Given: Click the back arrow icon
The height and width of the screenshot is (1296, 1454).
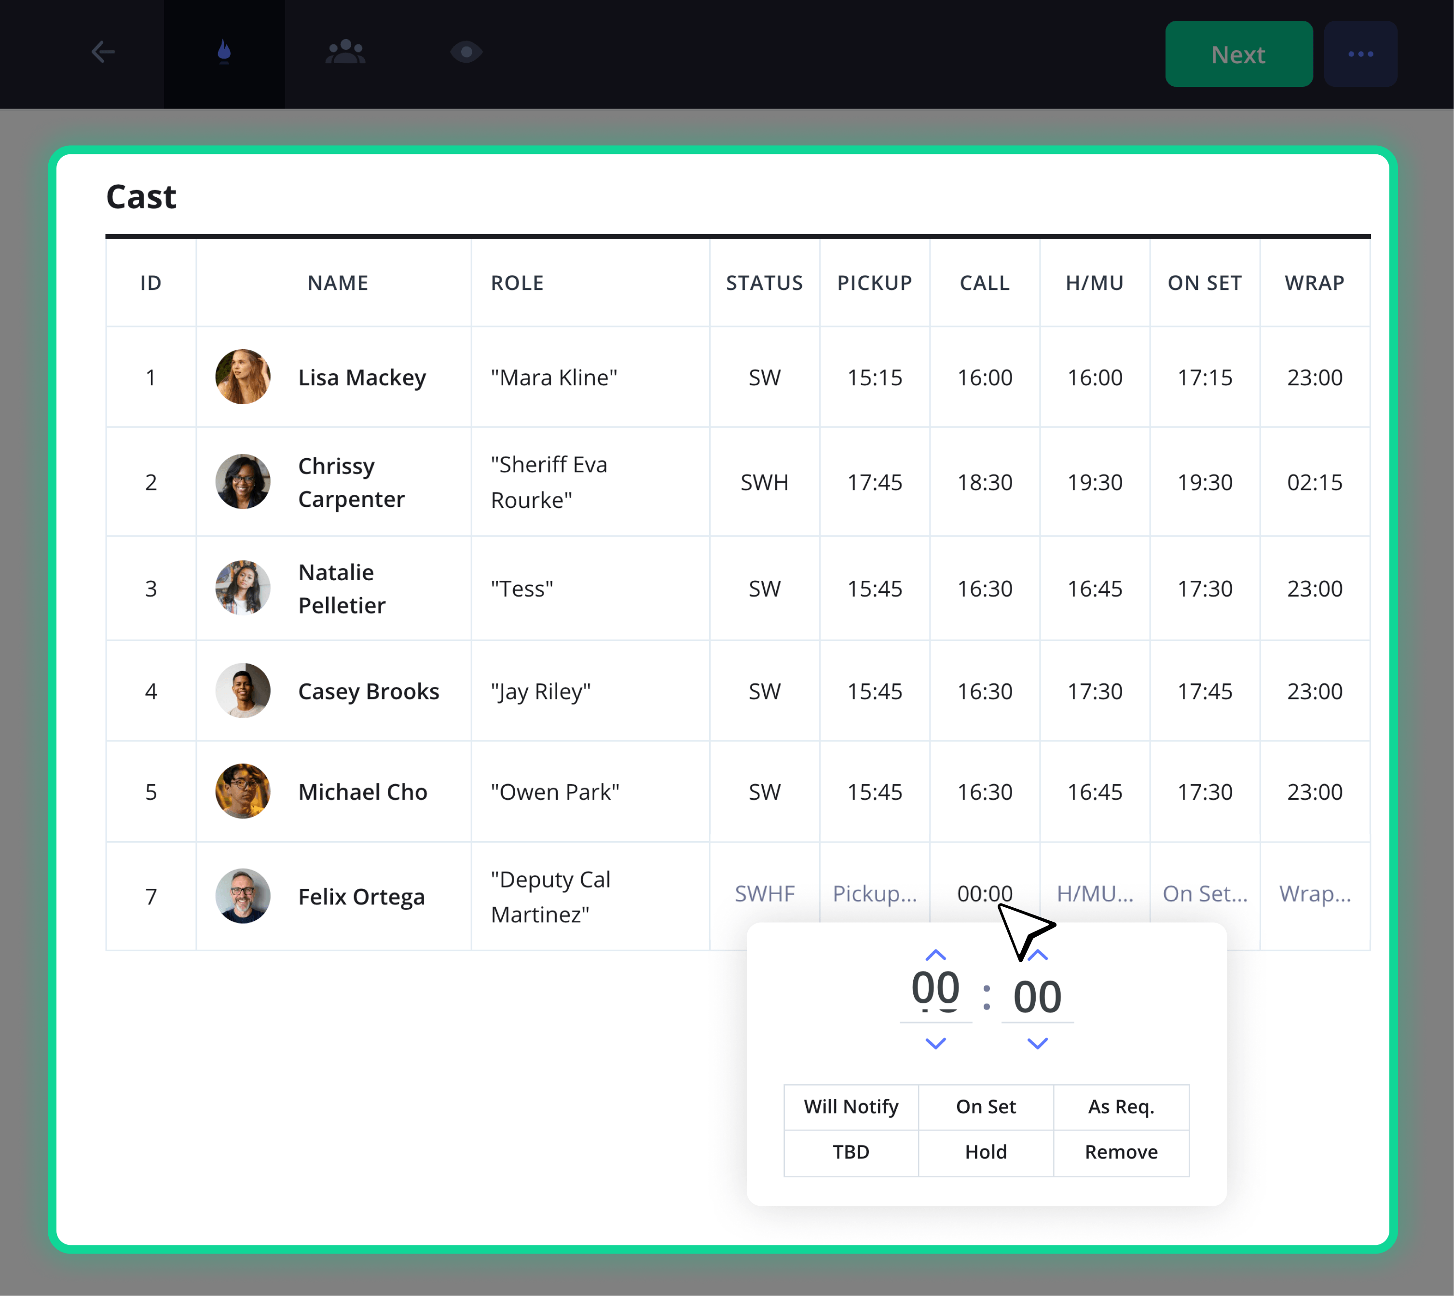Looking at the screenshot, I should 103,52.
